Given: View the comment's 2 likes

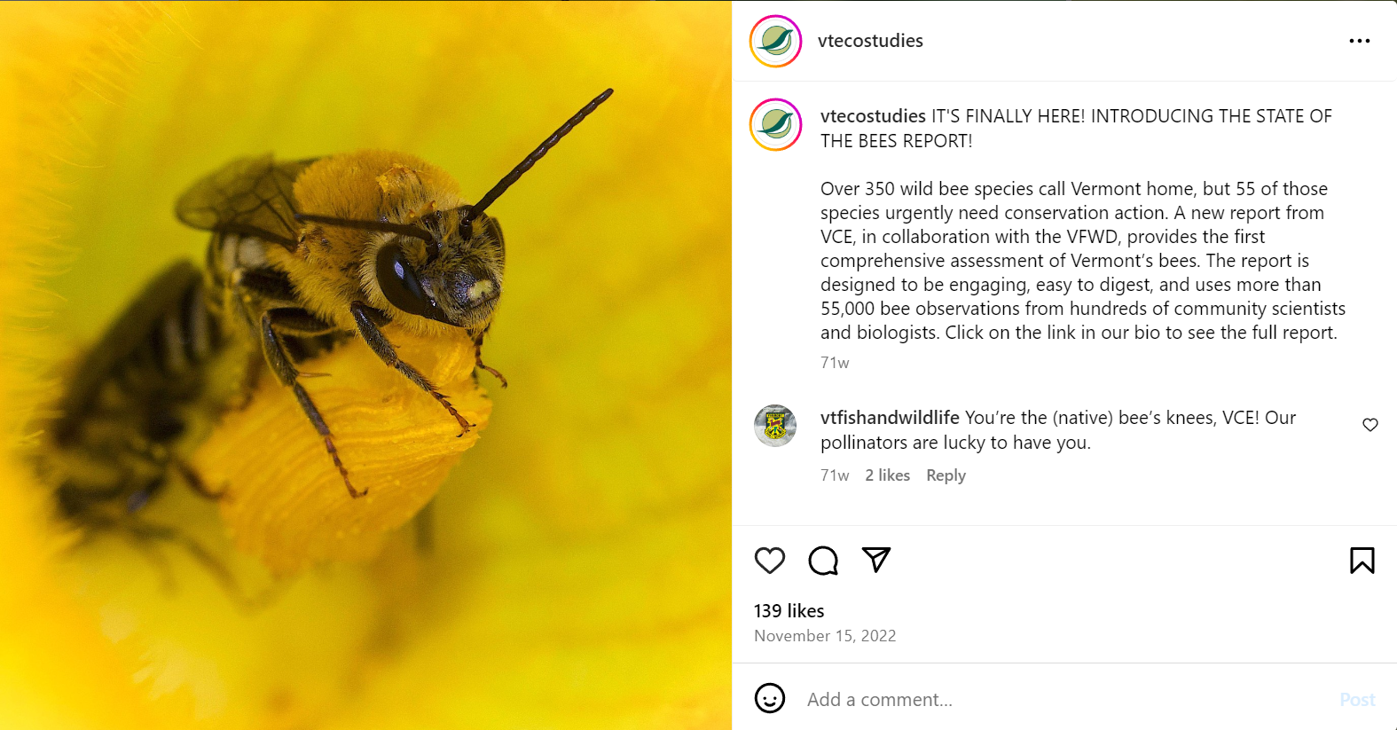Looking at the screenshot, I should tap(887, 475).
